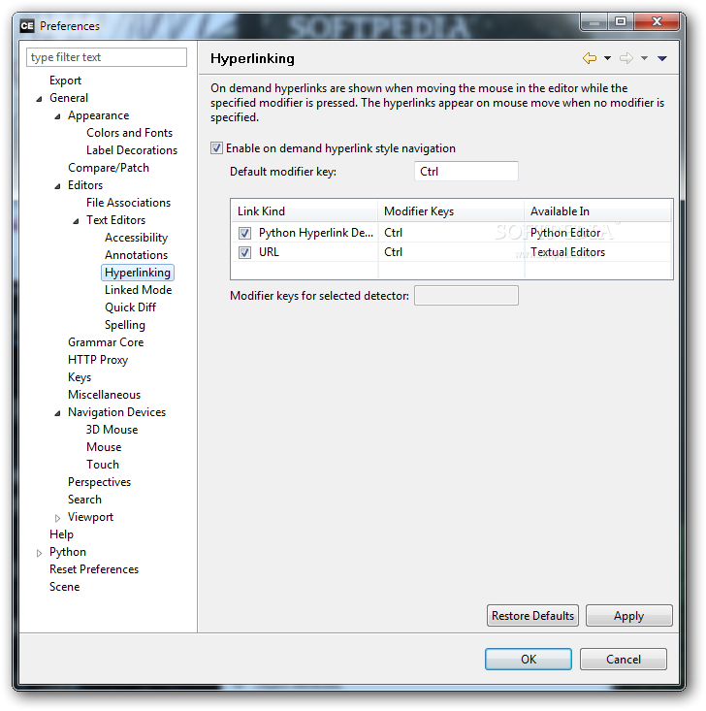Uncheck the Python Hyperlink Detector checkbox

(244, 233)
